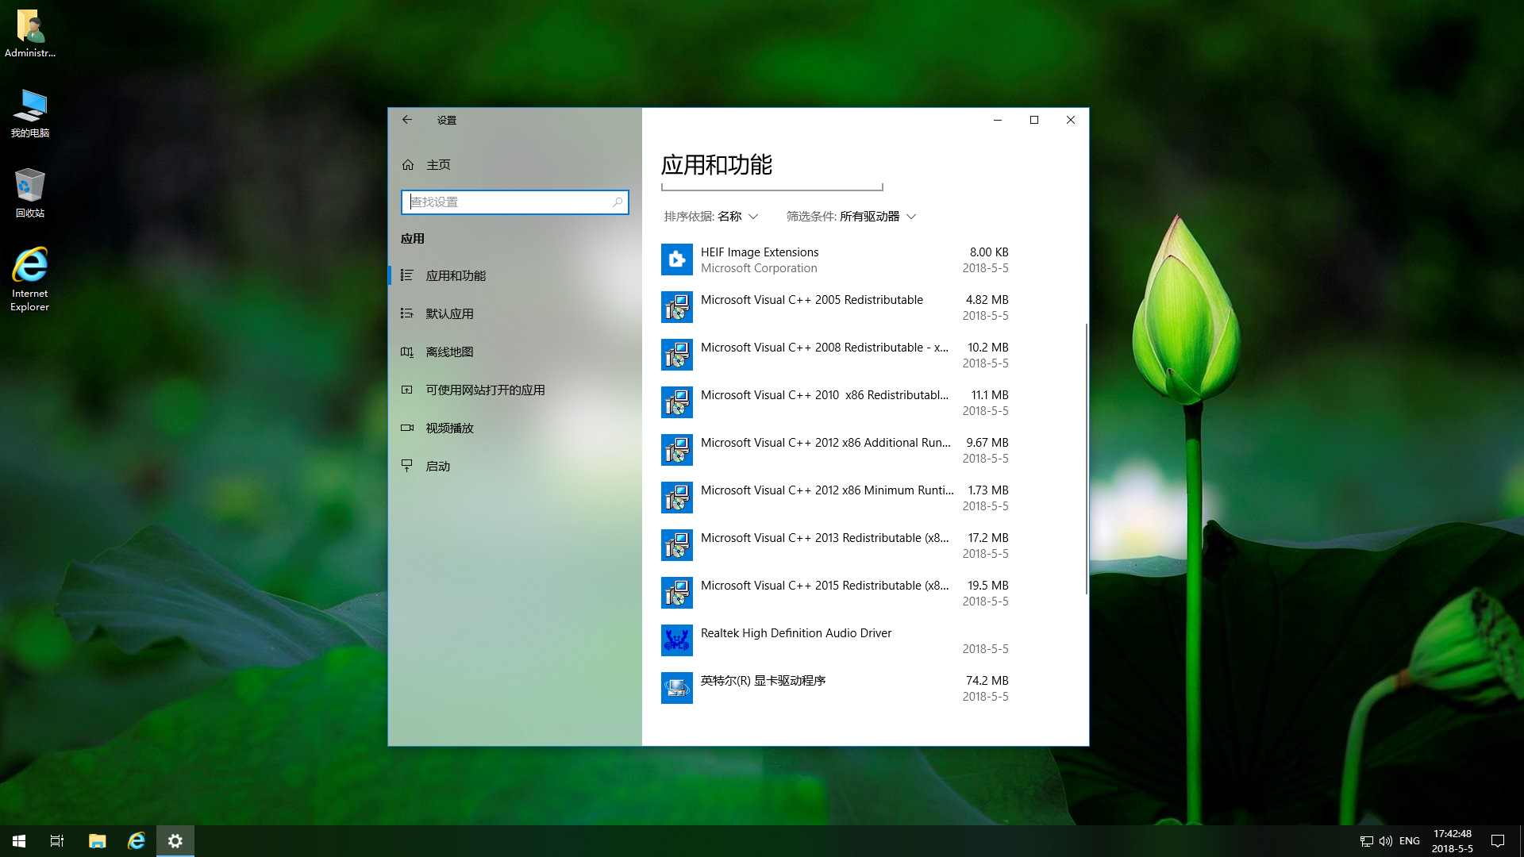Click the 查找设置 search field
This screenshot has height=857, width=1524.
point(515,202)
